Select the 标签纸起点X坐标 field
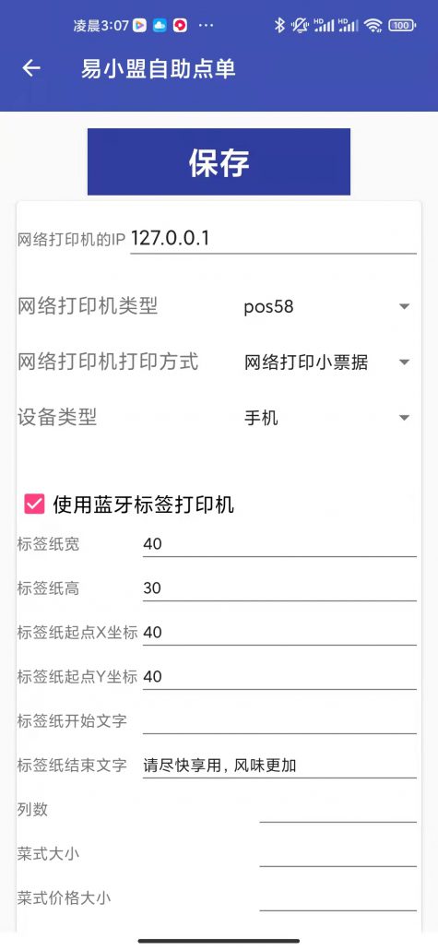The height and width of the screenshot is (950, 438). coord(280,632)
